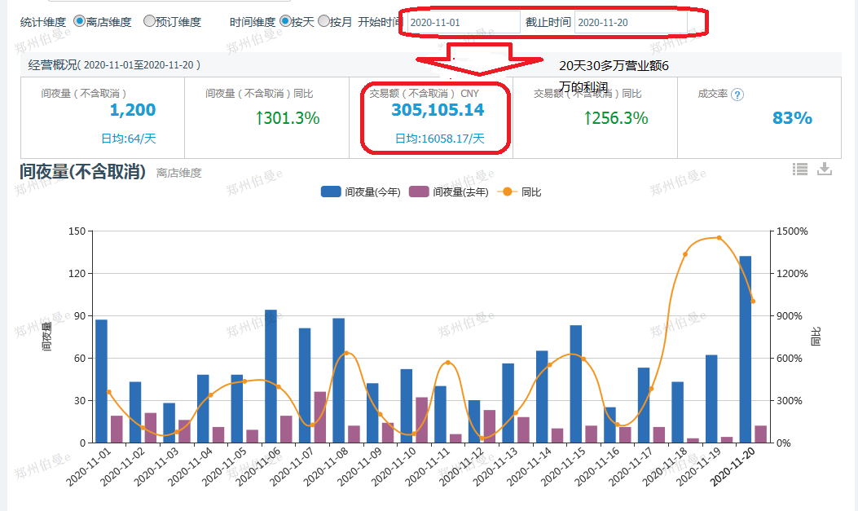This screenshot has width=858, height=511.
Task: Click the 成交率 83% value
Action: click(x=792, y=118)
